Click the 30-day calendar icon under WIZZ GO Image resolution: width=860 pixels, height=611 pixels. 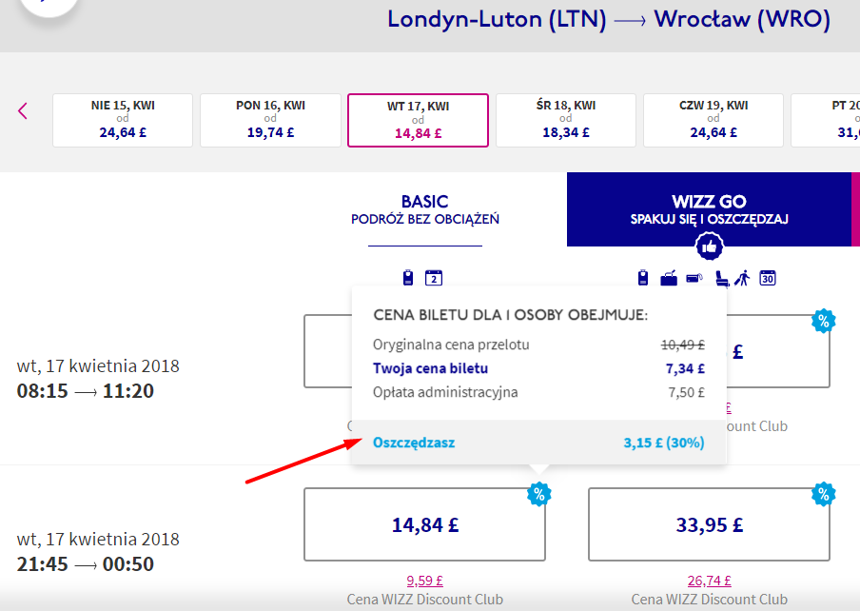pos(768,278)
